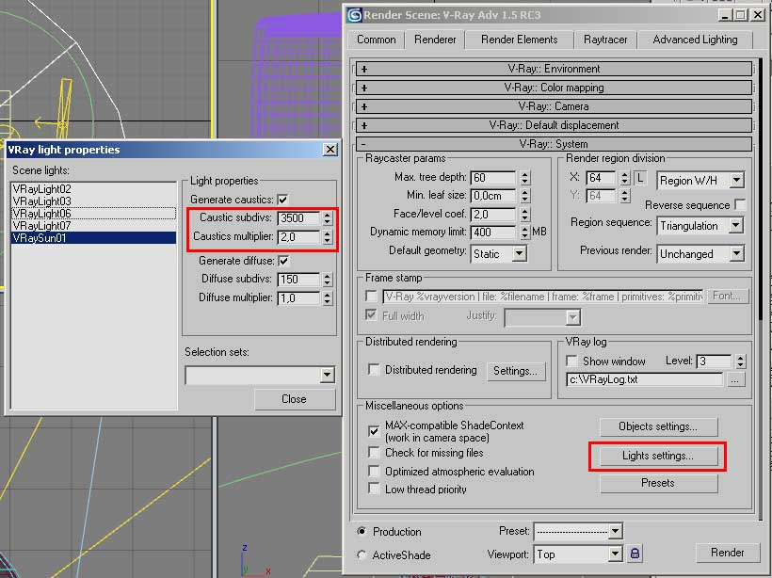Viewport: 772px width, 578px height.
Task: Click the VRay log Level spinner
Action: 738,361
